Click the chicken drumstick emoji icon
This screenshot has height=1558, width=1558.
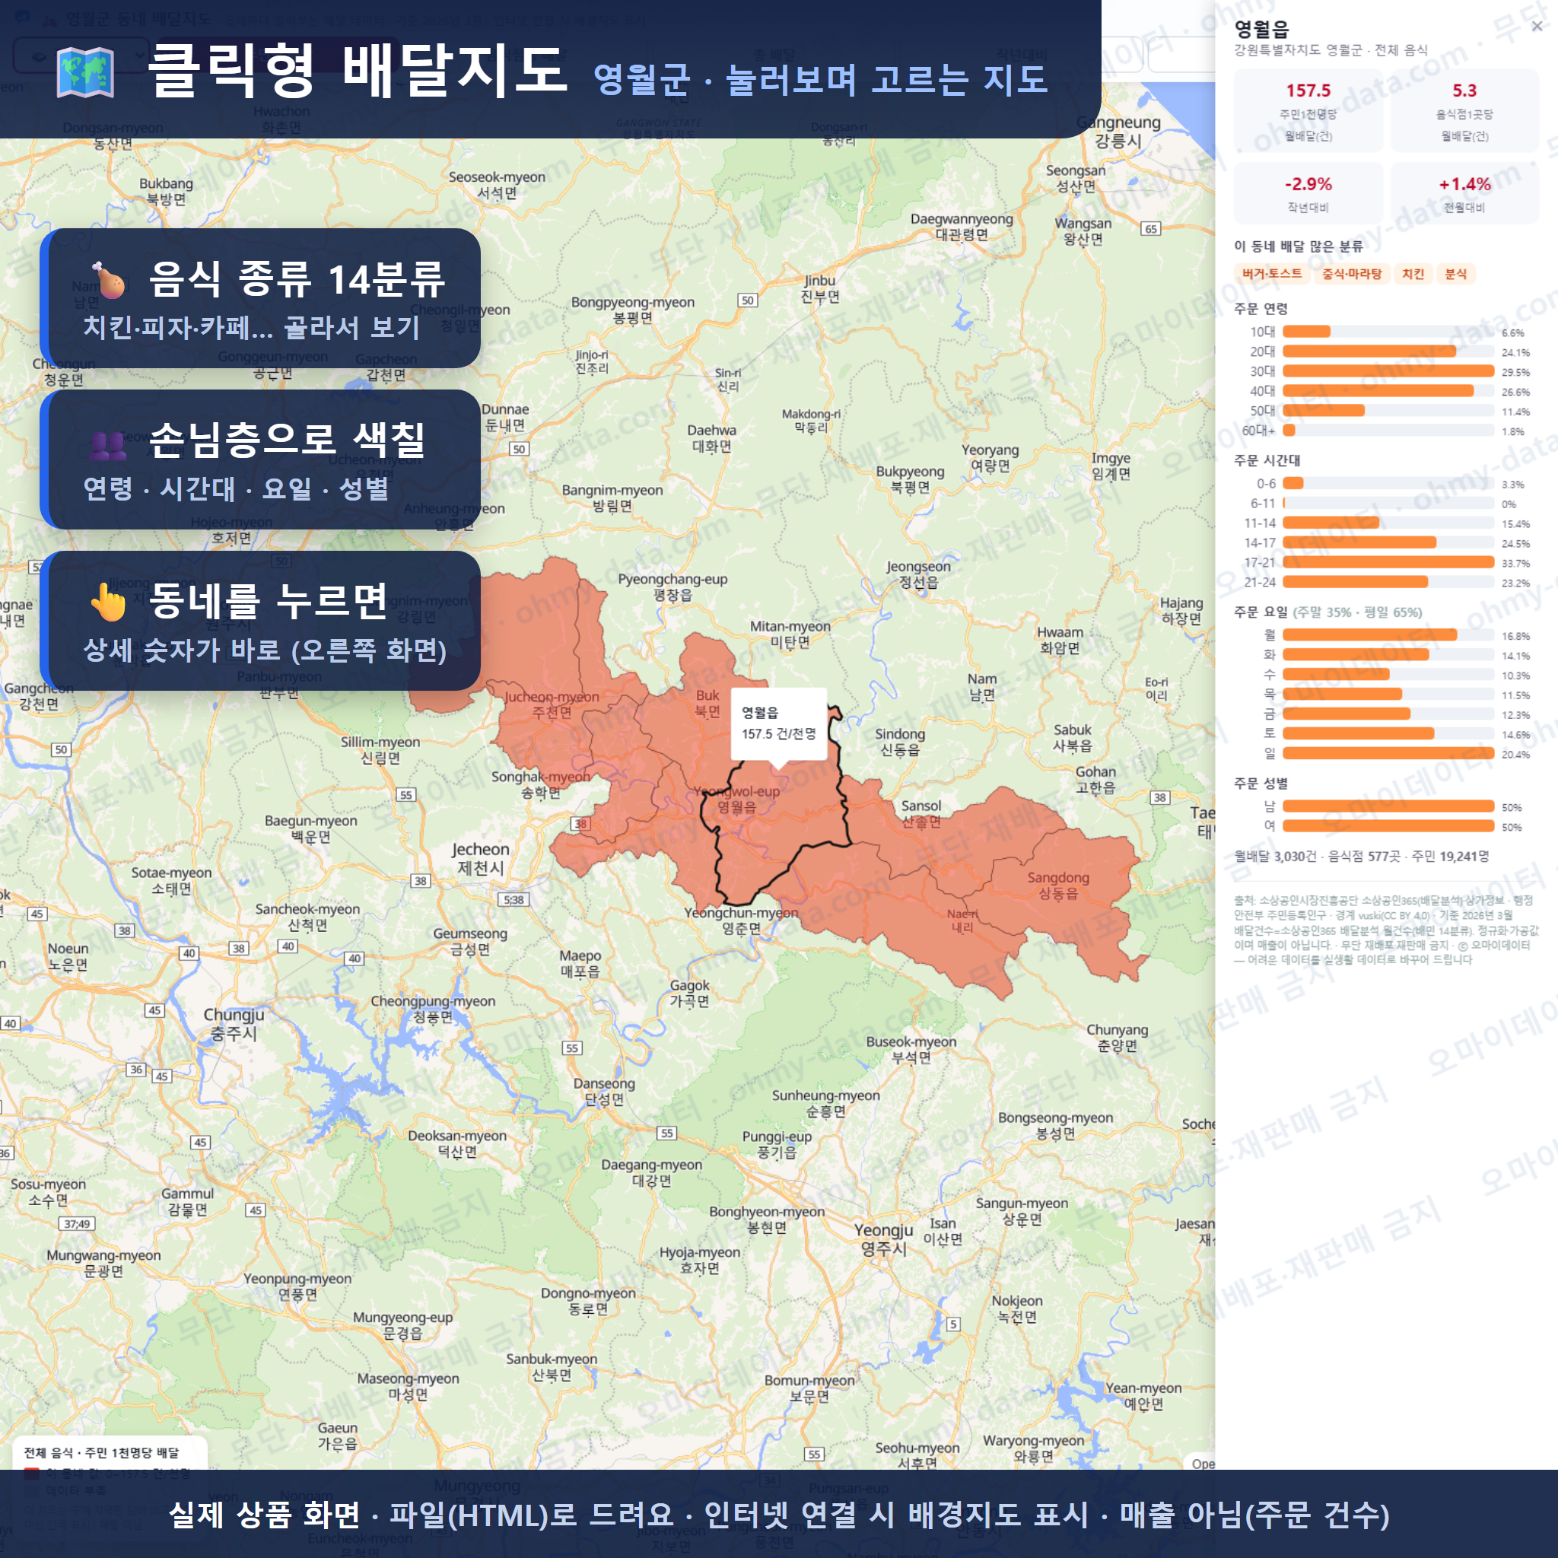click(108, 280)
